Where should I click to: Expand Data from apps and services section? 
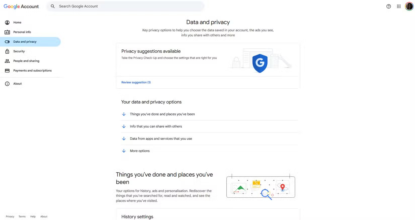(x=161, y=138)
